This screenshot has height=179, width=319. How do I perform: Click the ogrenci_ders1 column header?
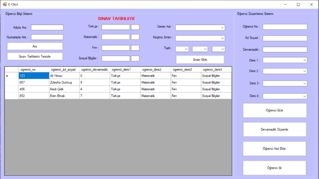click(125, 69)
